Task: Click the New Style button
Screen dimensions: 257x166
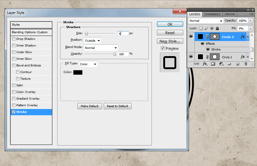Action: (x=170, y=41)
